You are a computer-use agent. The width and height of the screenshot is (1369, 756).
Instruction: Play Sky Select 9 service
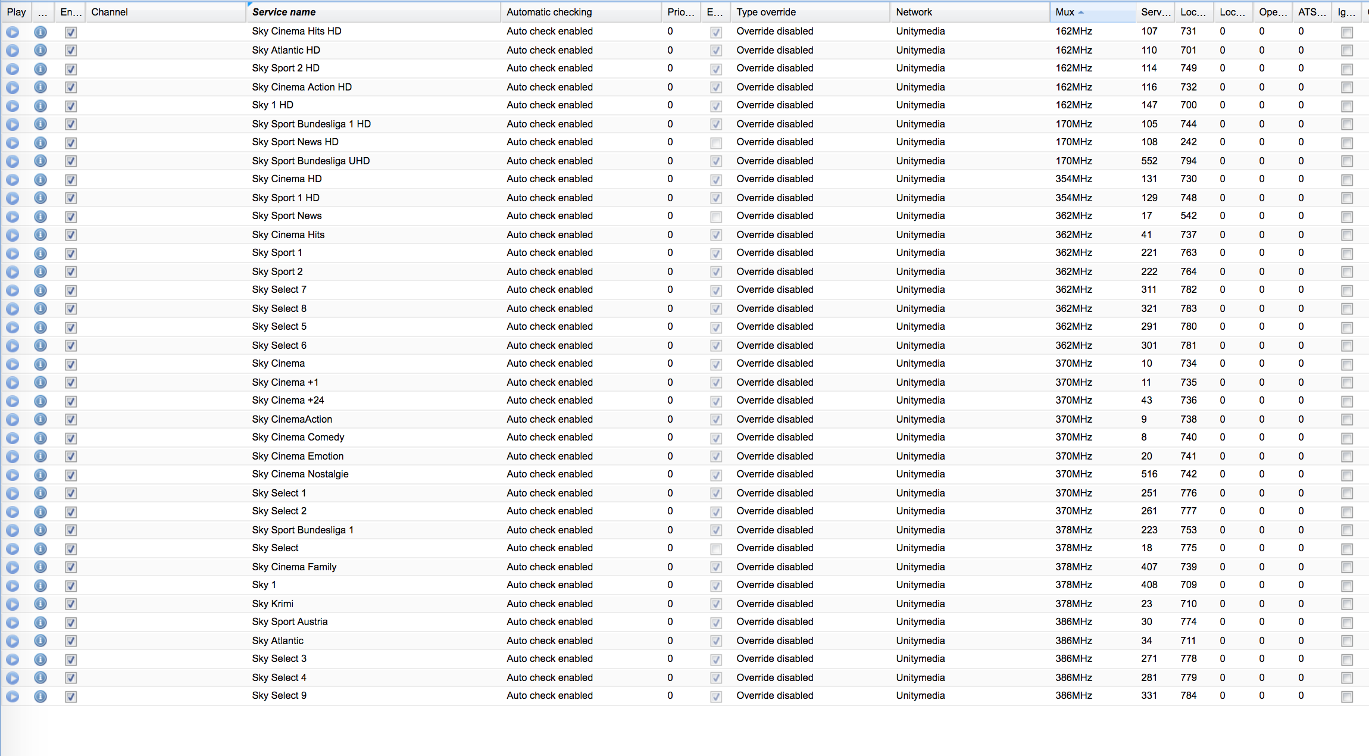point(12,696)
